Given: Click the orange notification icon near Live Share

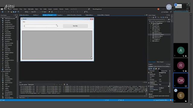Looking at the screenshot, I should coord(158,9).
